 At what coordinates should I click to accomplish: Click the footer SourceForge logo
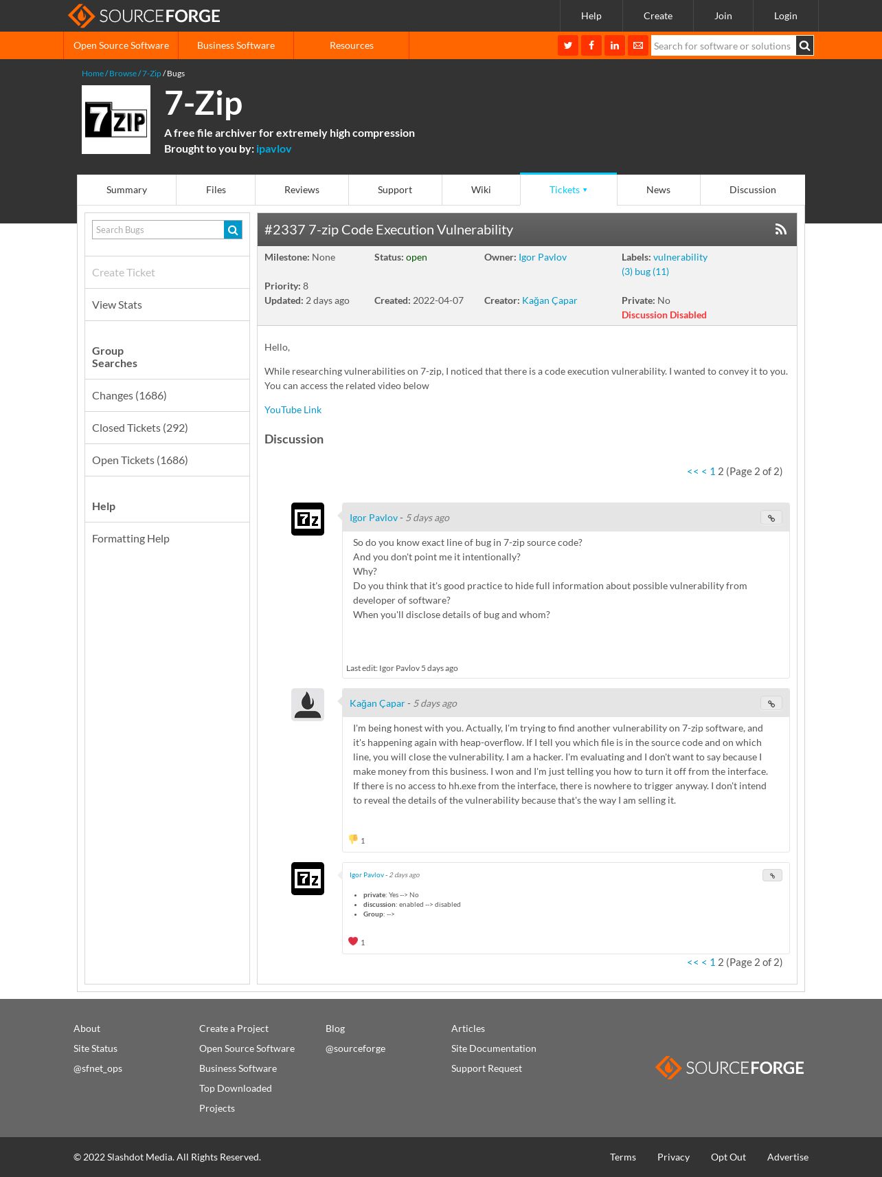click(730, 1068)
